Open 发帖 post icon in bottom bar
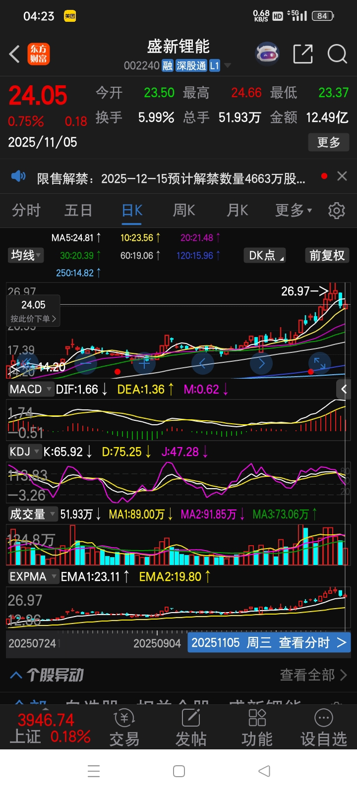Image resolution: width=357 pixels, height=793 pixels. pyautogui.click(x=191, y=728)
